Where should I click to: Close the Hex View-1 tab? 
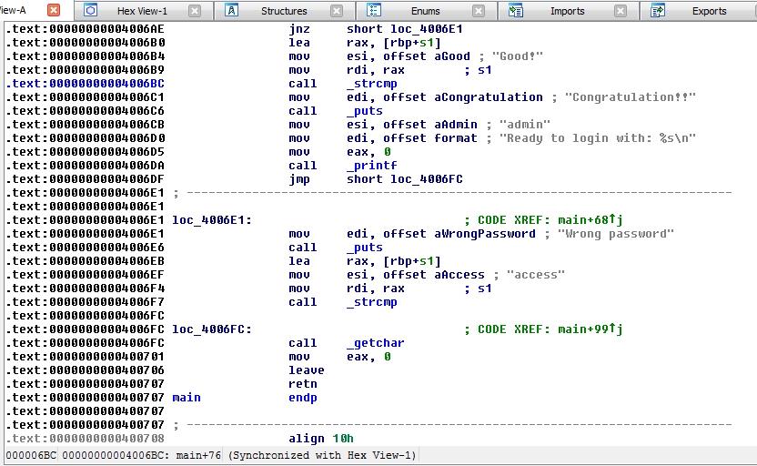tap(195, 11)
